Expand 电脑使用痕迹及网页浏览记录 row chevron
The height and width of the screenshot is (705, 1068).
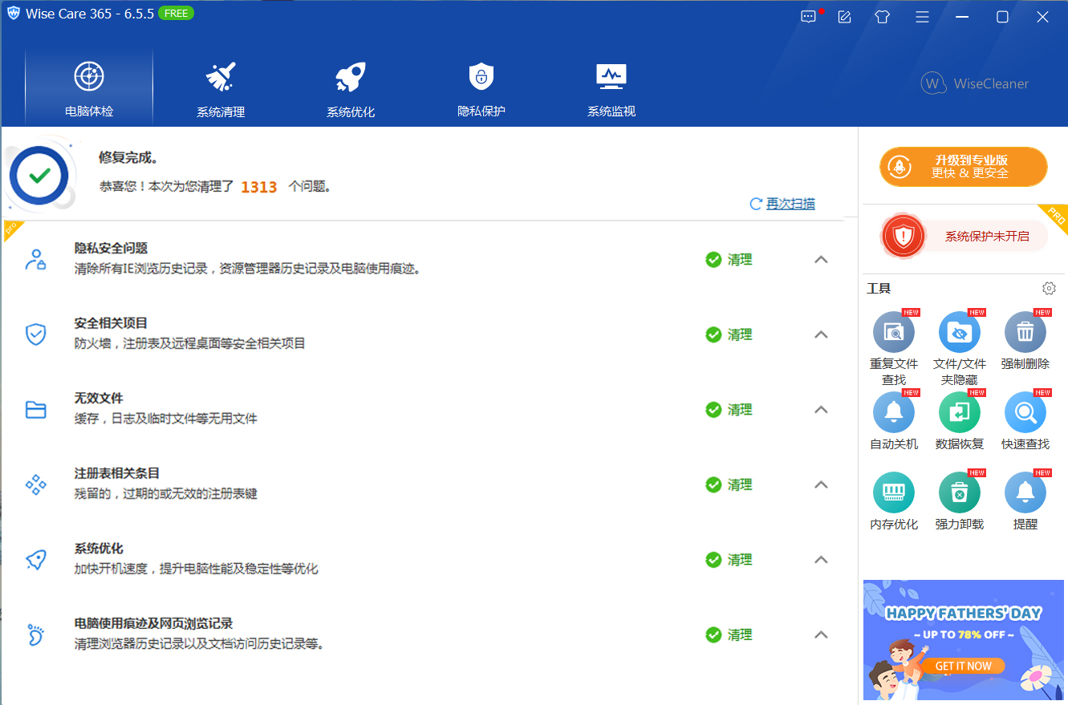click(821, 634)
